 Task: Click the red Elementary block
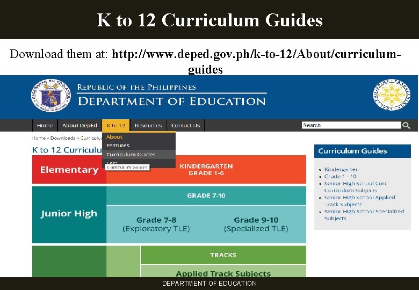click(x=69, y=170)
